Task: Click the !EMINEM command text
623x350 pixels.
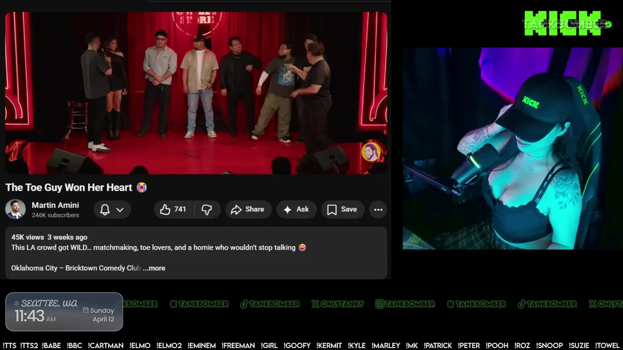Action: point(202,346)
